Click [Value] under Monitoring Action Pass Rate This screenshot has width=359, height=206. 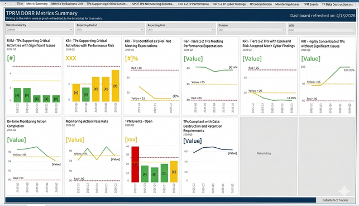75,139
